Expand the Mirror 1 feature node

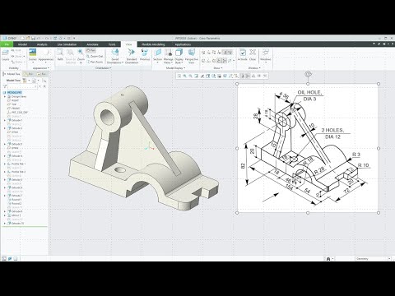point(5,215)
